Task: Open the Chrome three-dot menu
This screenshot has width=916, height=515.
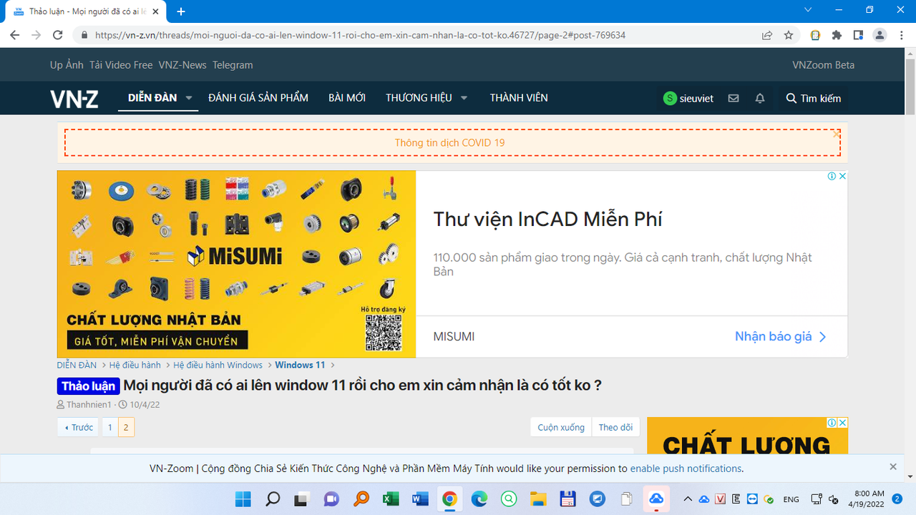Action: pyautogui.click(x=900, y=35)
